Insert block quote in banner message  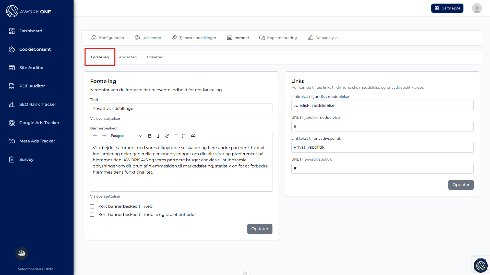[x=193, y=136]
